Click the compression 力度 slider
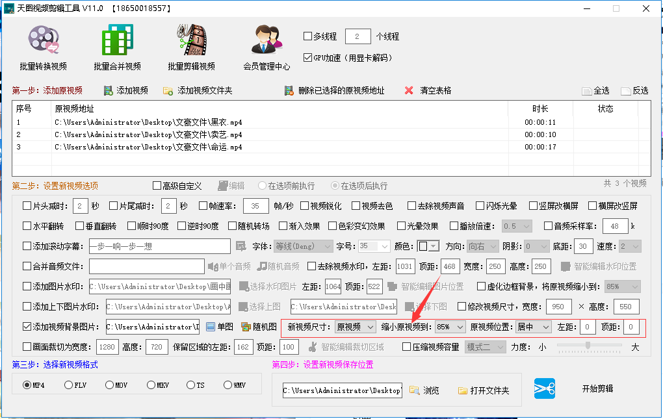The height and width of the screenshot is (419, 663). coord(589,346)
